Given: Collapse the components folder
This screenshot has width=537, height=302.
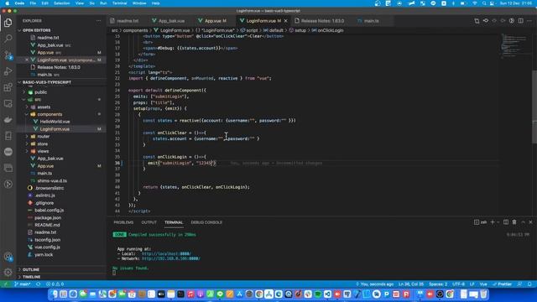Looking at the screenshot, I should [50, 114].
